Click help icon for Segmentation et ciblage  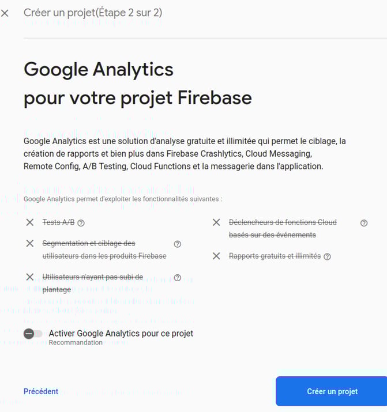point(178,244)
